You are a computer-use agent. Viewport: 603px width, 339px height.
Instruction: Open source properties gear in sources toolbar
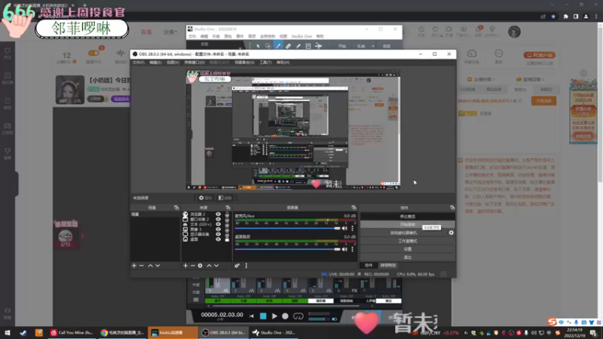coord(200,266)
